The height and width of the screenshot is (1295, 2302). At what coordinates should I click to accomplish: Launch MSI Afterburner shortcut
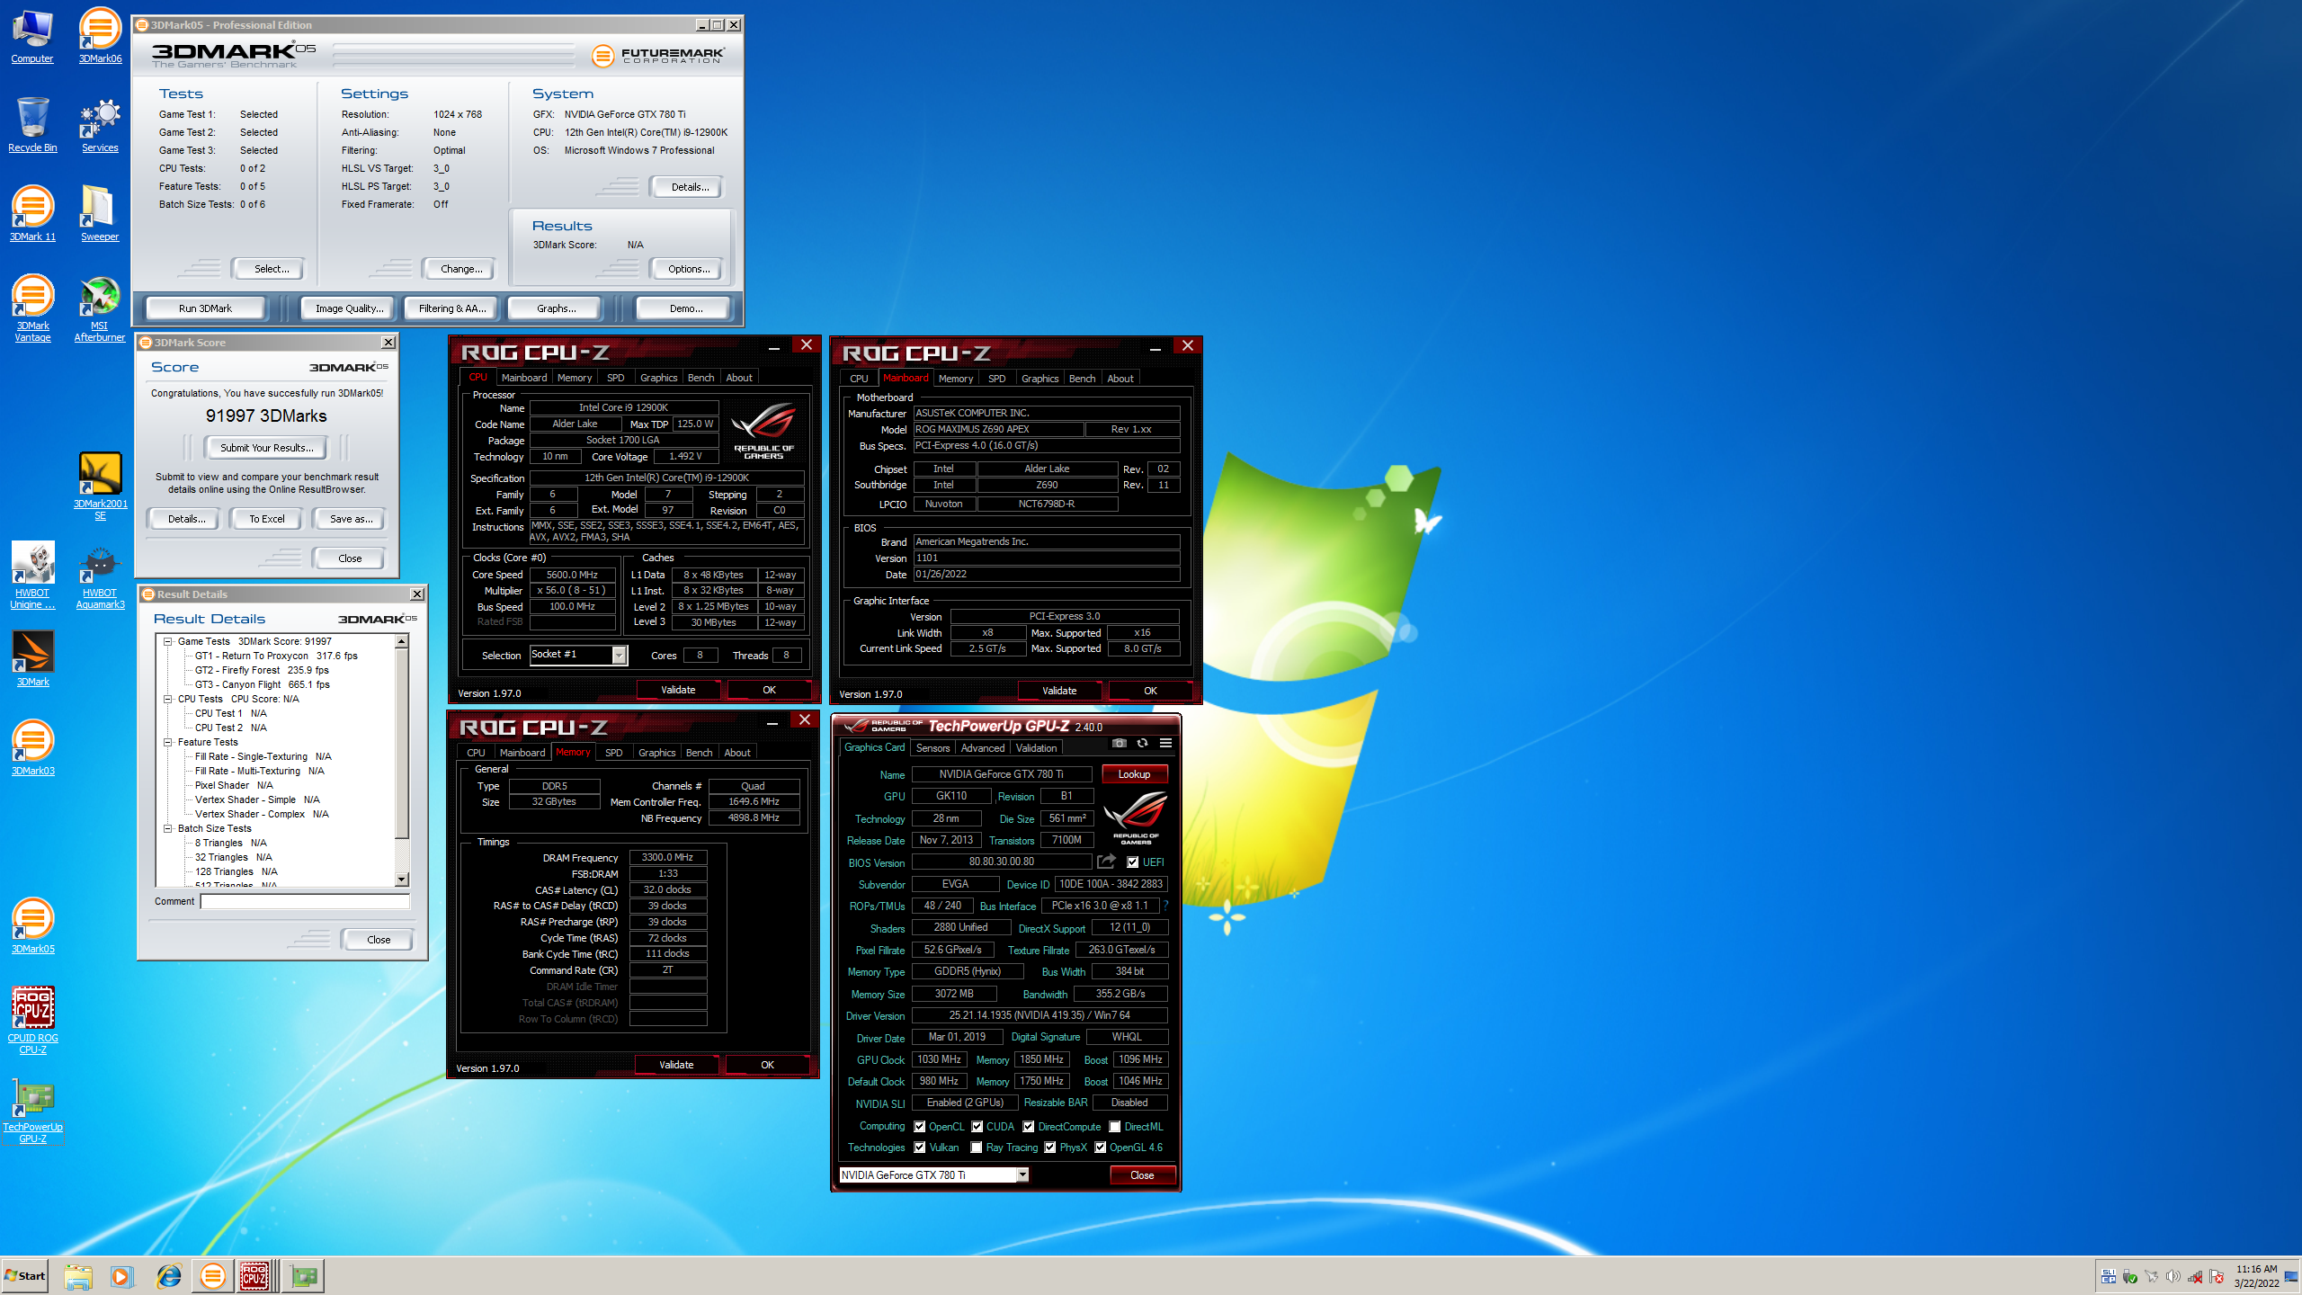(100, 308)
